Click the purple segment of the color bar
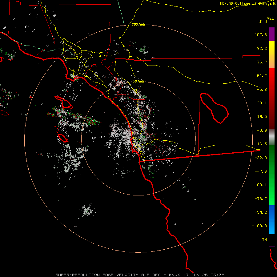This screenshot has width=277, height=277. click(x=272, y=34)
